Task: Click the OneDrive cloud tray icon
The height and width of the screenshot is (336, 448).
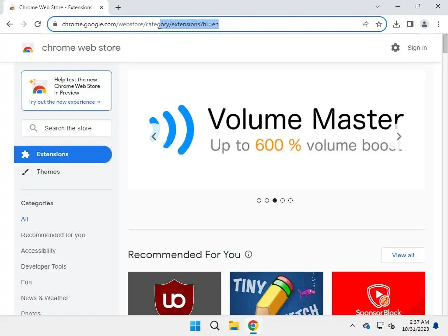Action: click(366, 325)
